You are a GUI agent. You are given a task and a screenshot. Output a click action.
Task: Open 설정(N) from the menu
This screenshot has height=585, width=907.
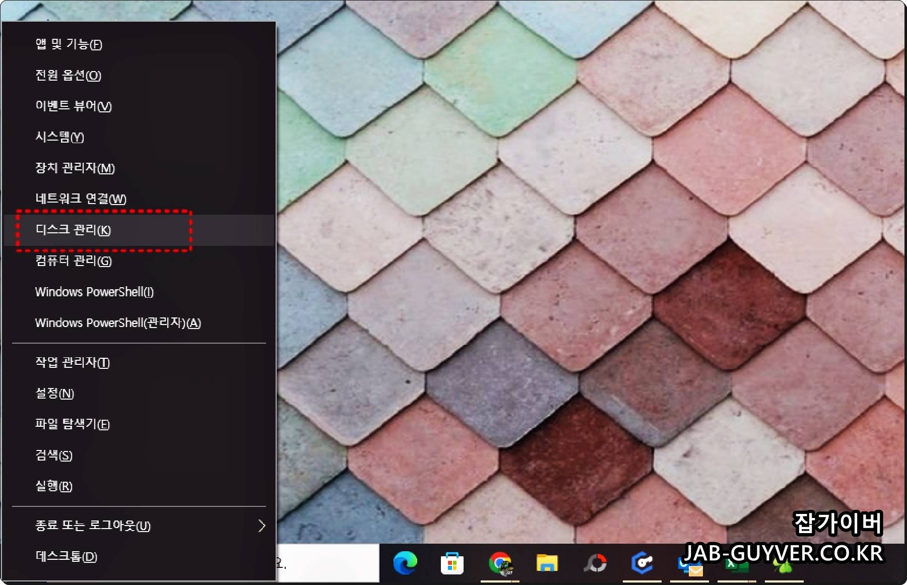[139, 394]
